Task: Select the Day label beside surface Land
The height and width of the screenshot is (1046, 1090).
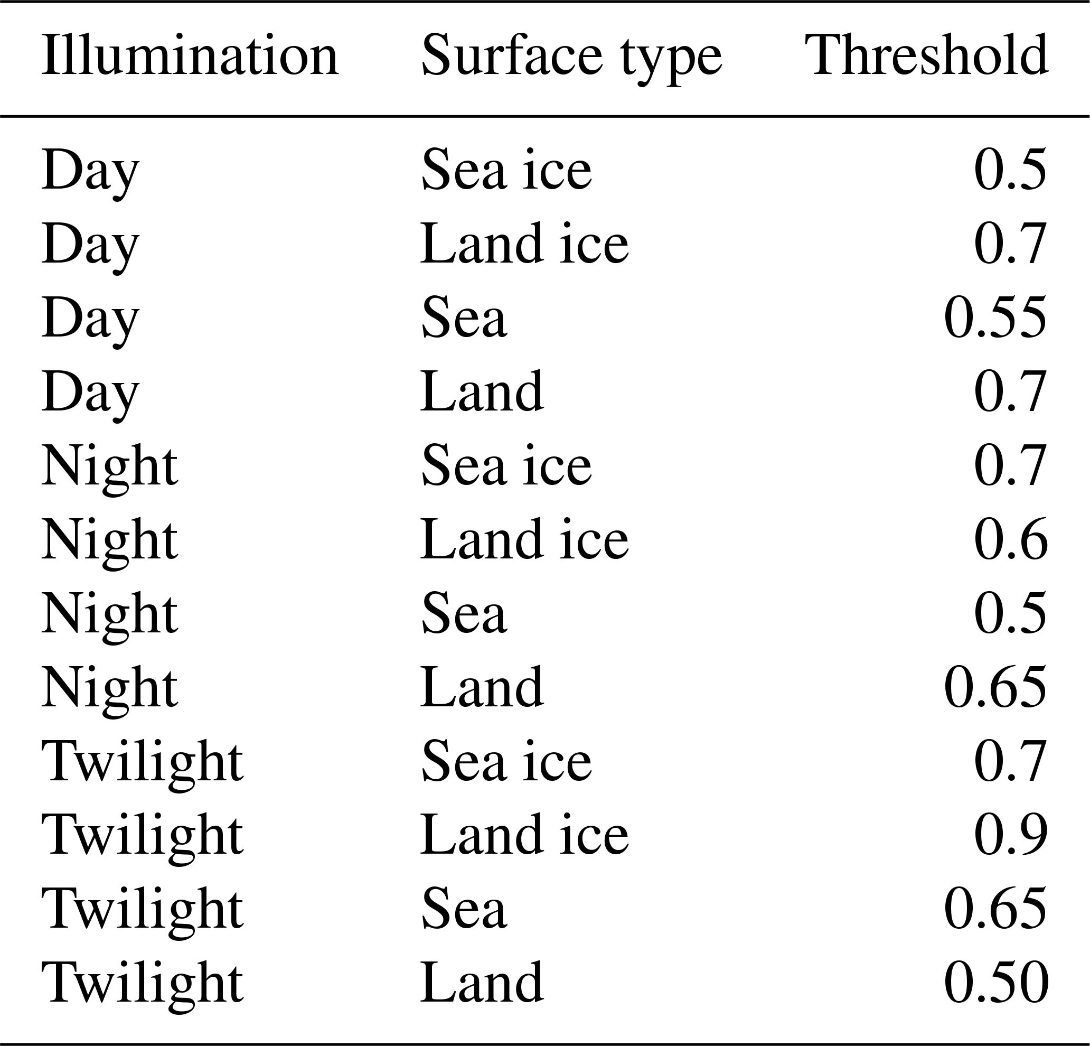Action: tap(90, 392)
